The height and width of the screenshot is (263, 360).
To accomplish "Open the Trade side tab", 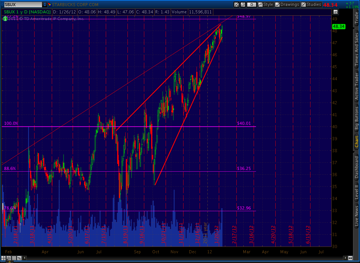I will [x=356, y=18].
